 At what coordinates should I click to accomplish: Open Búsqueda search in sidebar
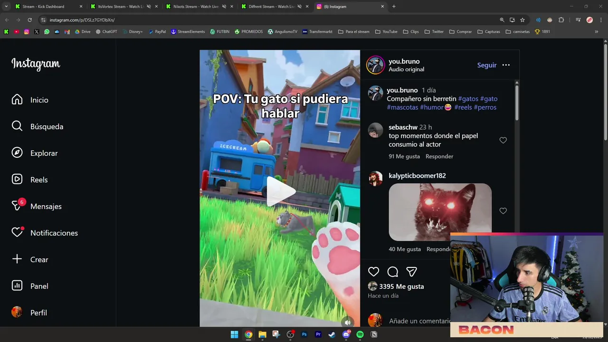pos(38,126)
